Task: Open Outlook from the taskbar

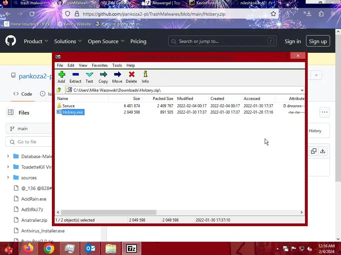Action: [90, 248]
